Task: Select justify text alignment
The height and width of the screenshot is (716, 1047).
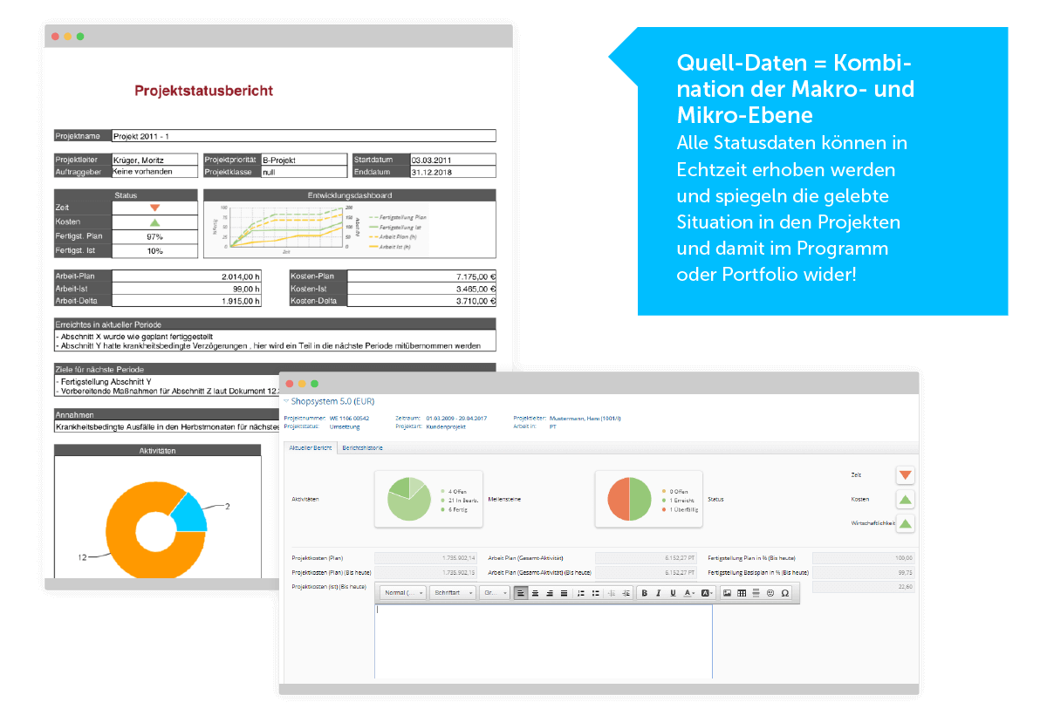Action: pos(564,593)
